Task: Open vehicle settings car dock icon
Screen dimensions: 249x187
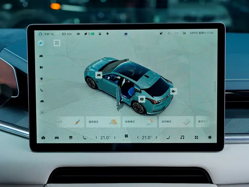Action: click(57, 138)
